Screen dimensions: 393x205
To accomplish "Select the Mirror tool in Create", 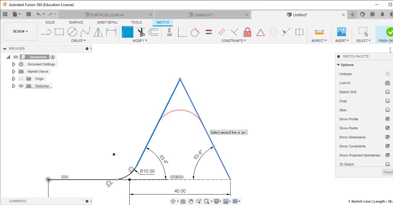I will point(98,32).
